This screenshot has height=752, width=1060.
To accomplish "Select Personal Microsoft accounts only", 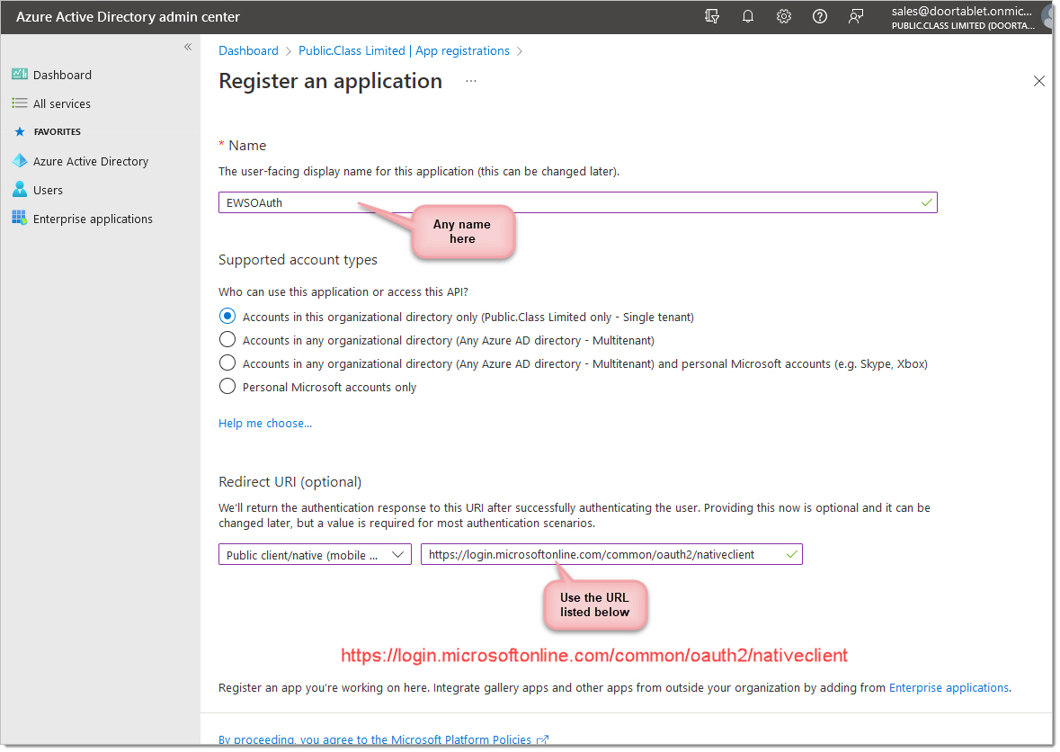I will [x=227, y=386].
